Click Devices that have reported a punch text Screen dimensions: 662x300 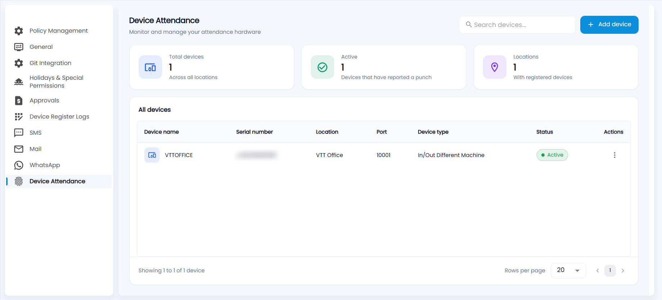[386, 77]
